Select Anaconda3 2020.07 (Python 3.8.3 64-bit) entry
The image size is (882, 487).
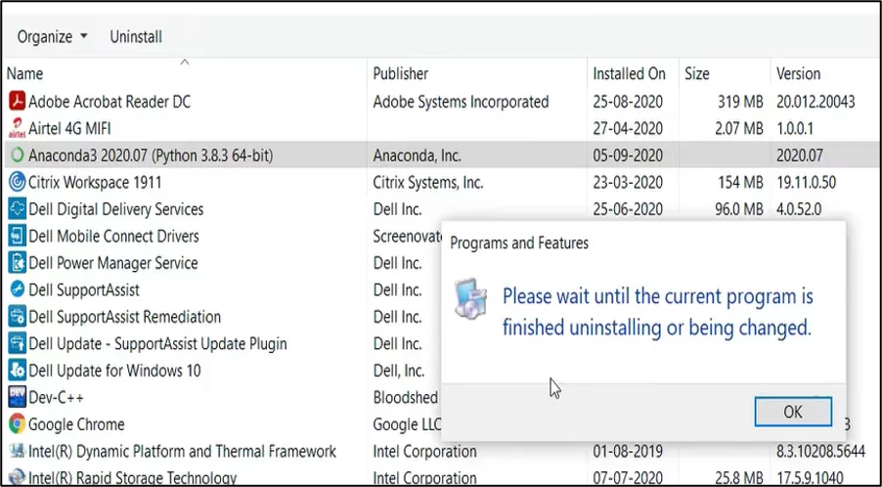pos(151,155)
